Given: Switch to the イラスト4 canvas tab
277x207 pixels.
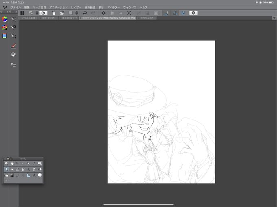Looking at the screenshot, I should [x=28, y=18].
